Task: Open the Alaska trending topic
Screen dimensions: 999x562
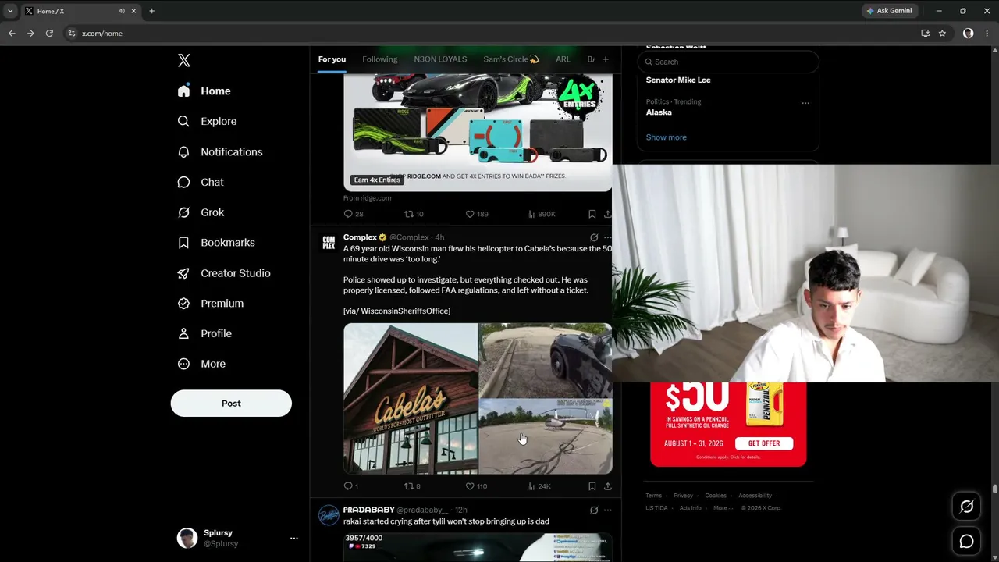Action: 659,112
